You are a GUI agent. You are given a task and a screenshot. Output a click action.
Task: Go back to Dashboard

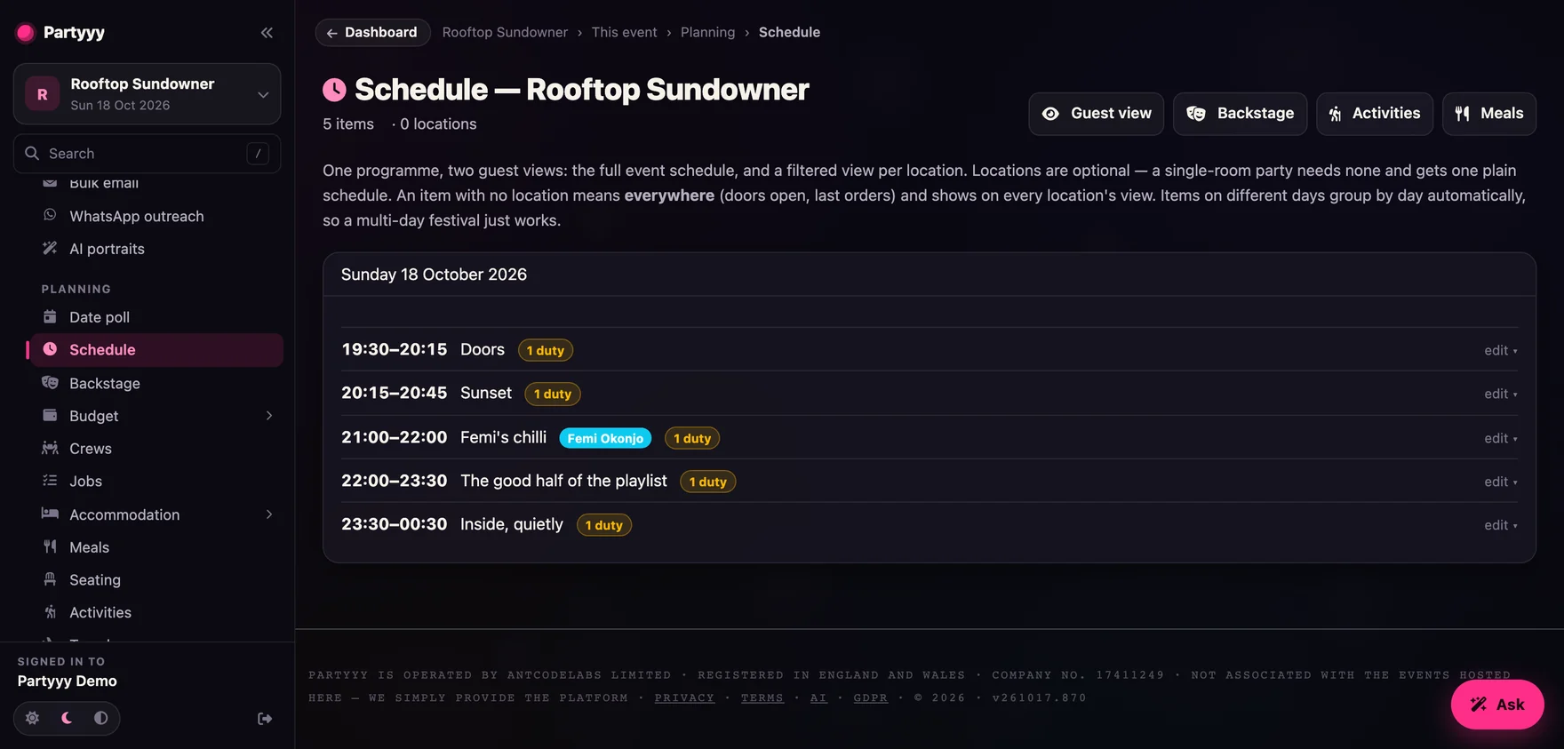coord(372,33)
